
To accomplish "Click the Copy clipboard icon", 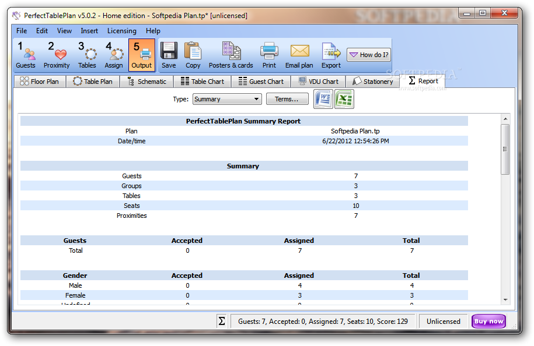I will (x=193, y=55).
